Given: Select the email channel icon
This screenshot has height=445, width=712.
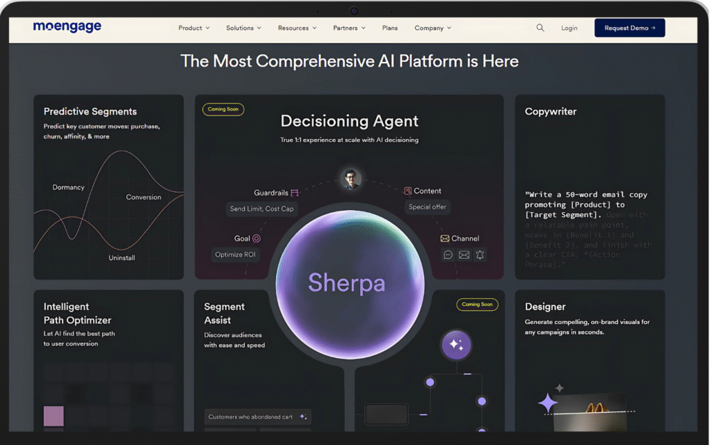Looking at the screenshot, I should click(x=464, y=254).
